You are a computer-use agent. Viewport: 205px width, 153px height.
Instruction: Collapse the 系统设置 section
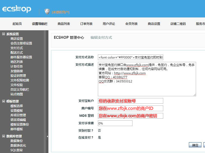click(4, 34)
